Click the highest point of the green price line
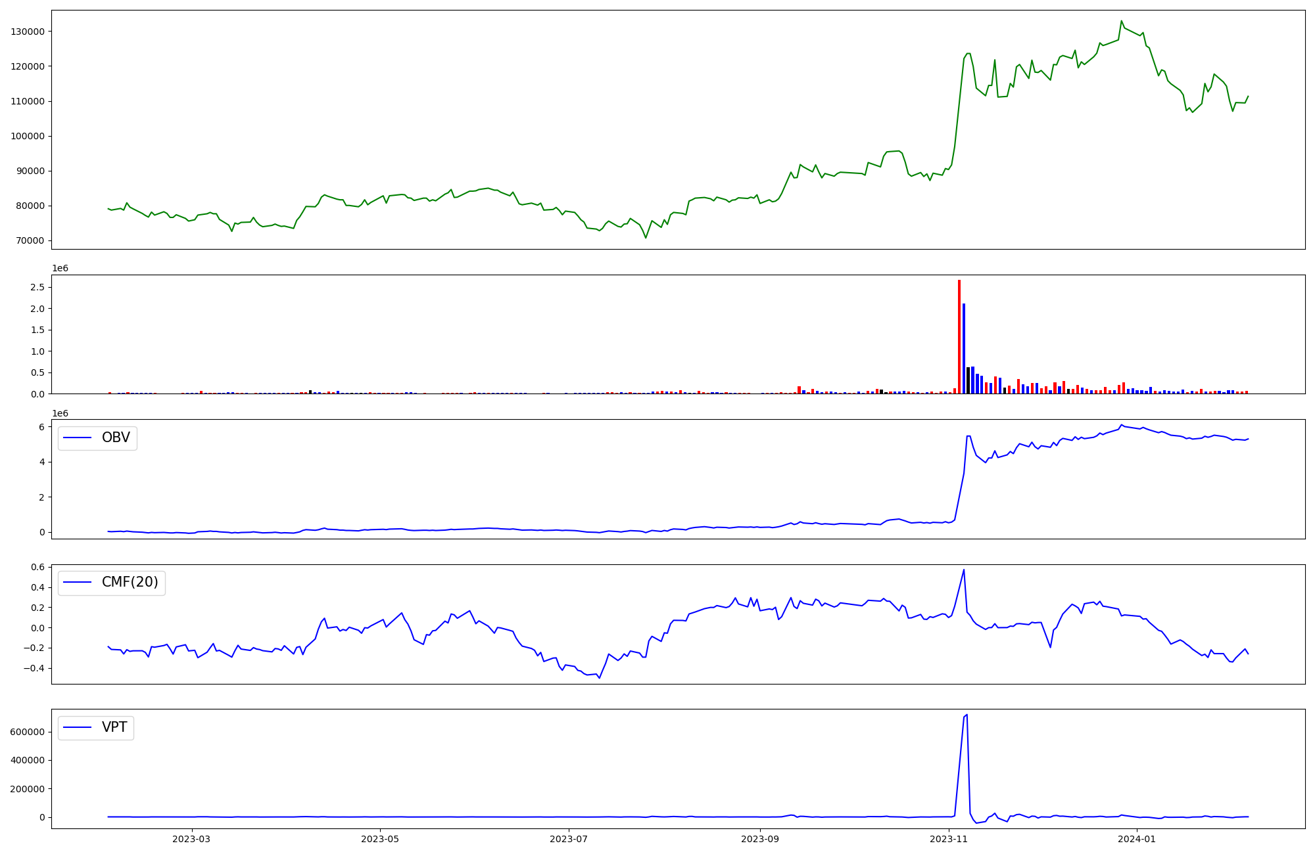The width and height of the screenshot is (1315, 854). (x=1122, y=21)
